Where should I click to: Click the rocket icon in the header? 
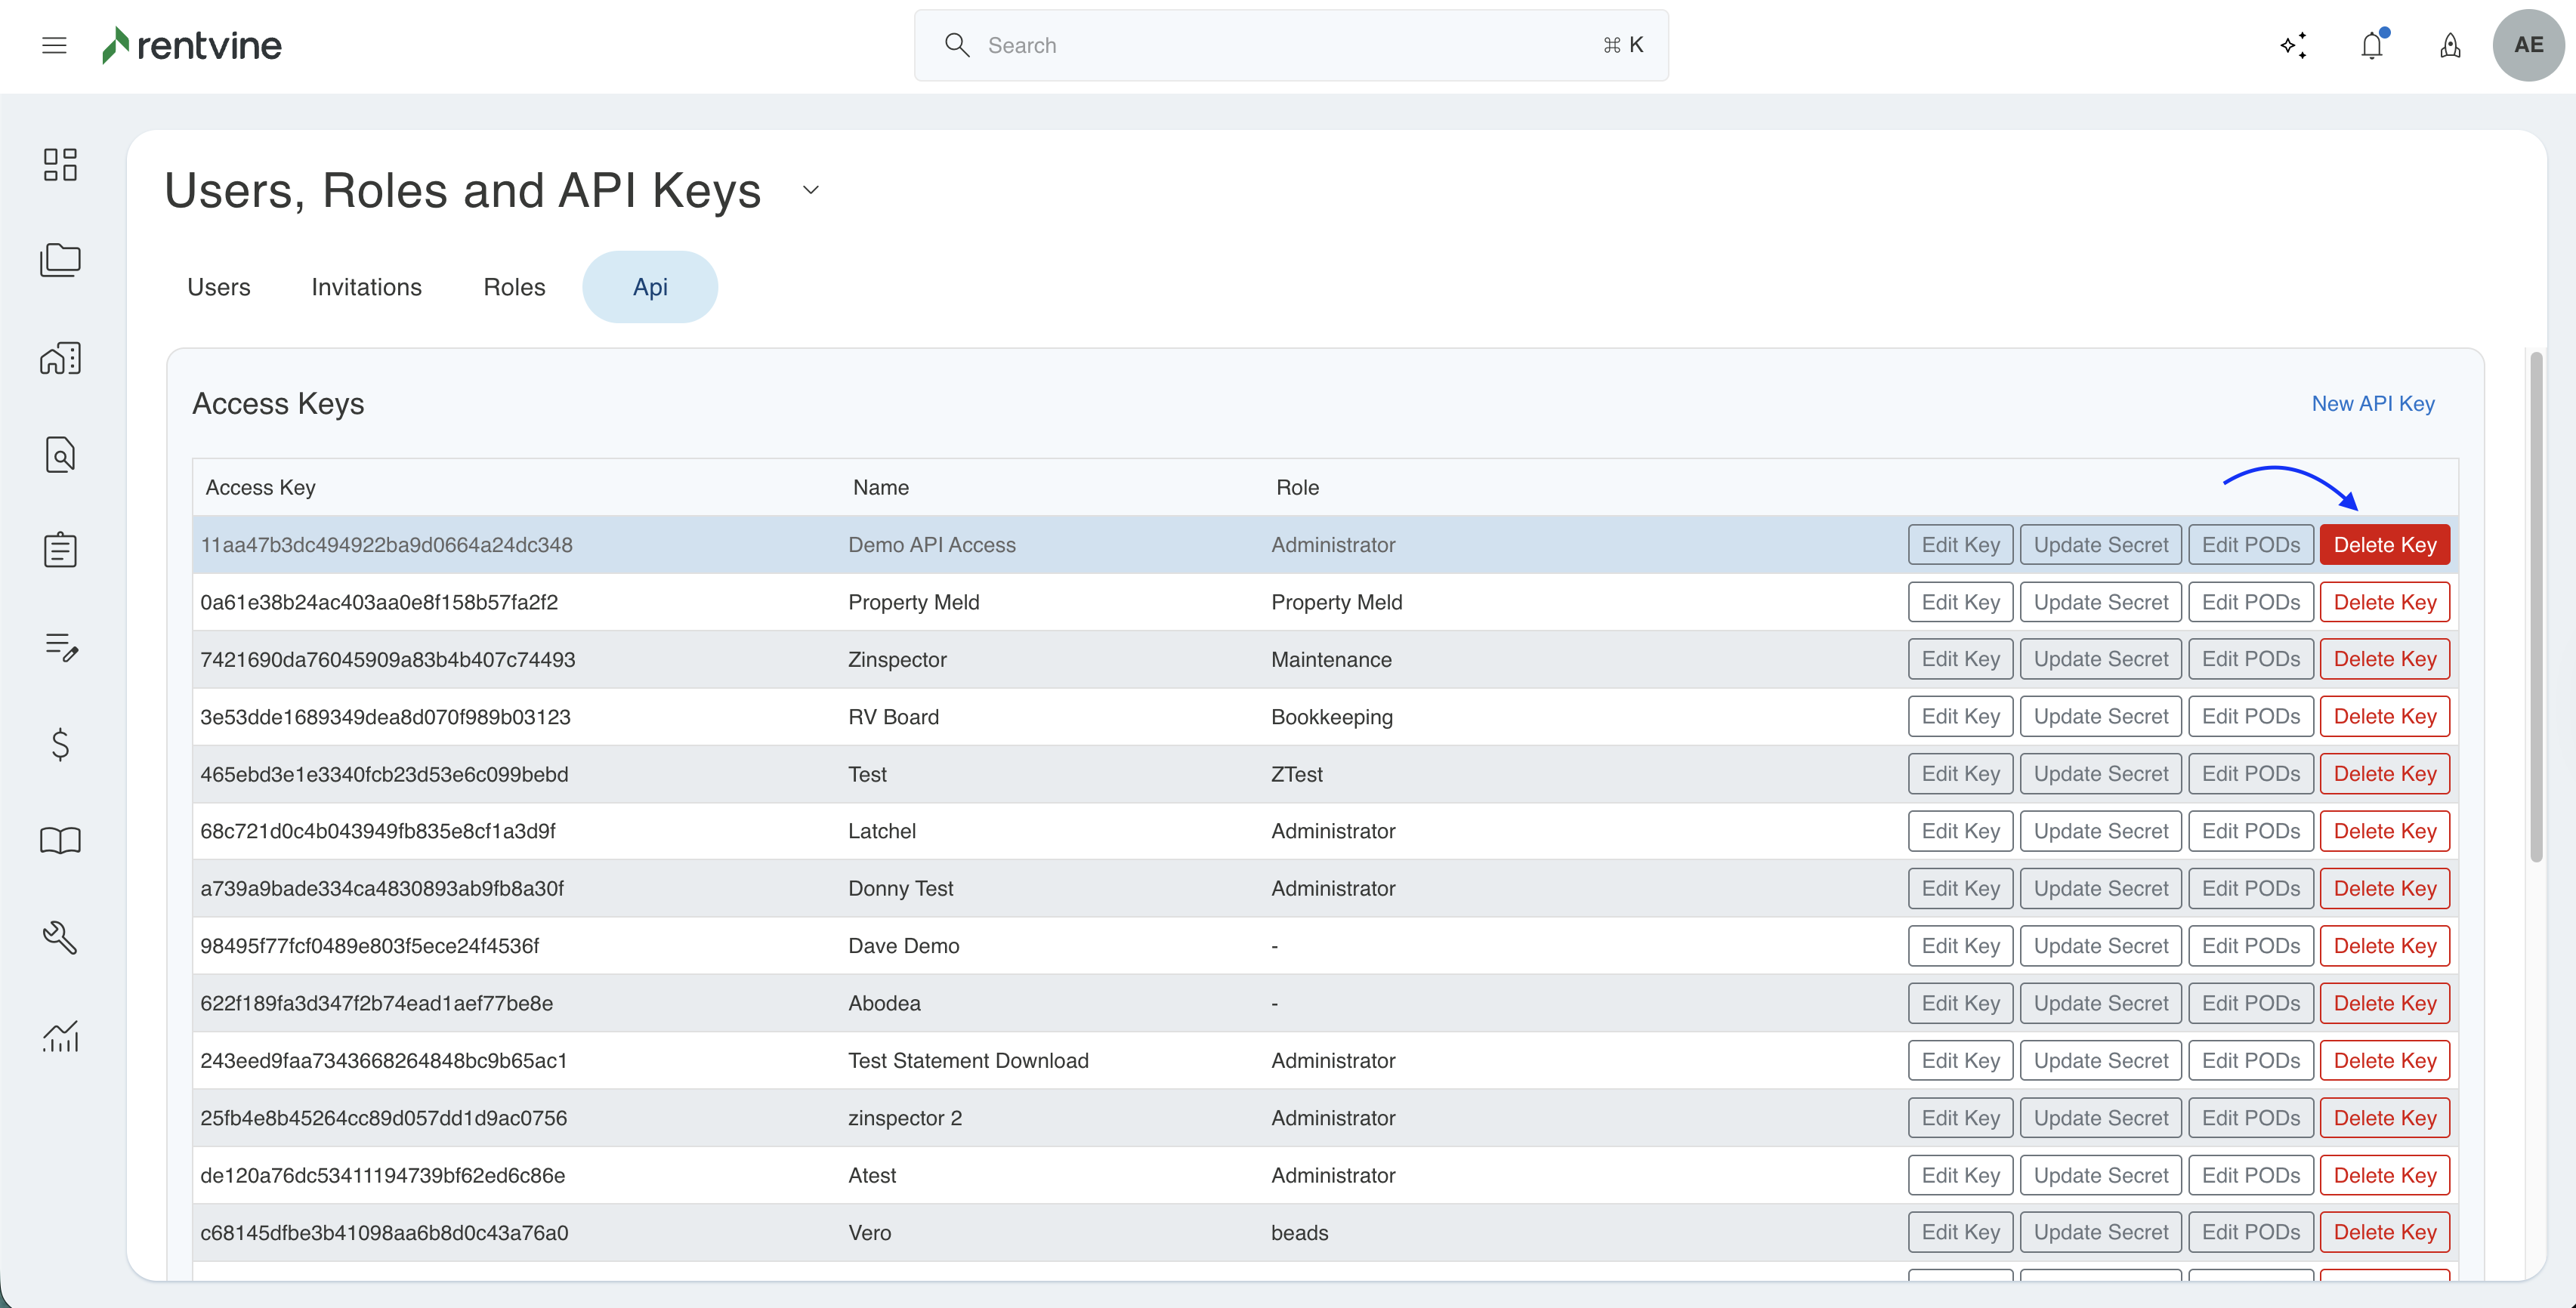[x=2450, y=45]
